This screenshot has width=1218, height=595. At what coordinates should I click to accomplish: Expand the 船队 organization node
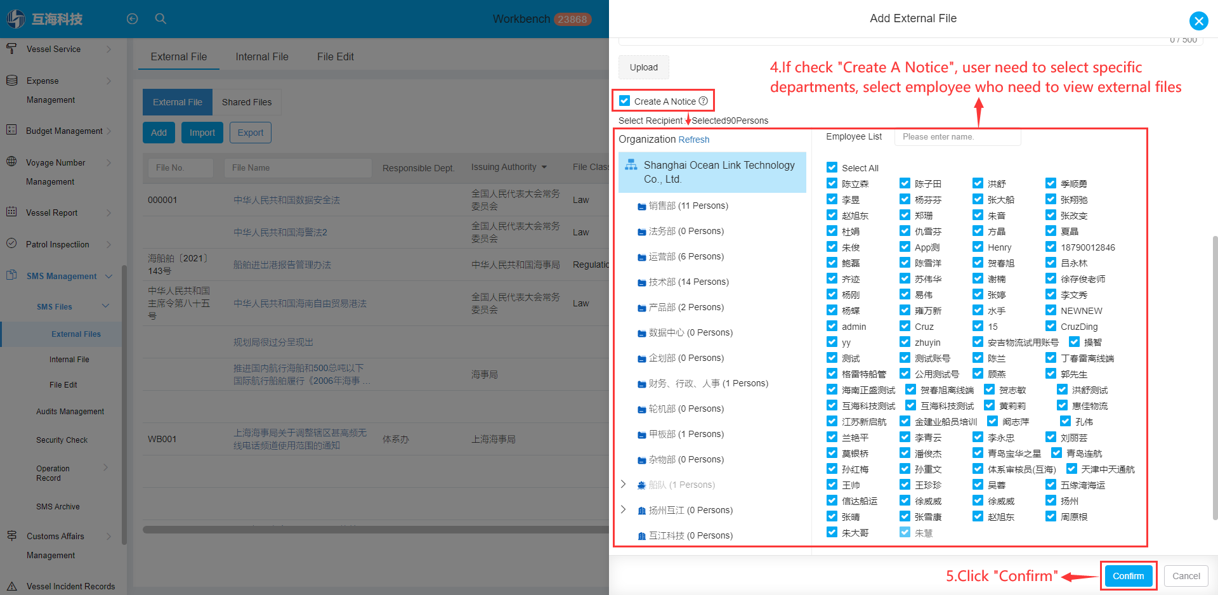624,484
